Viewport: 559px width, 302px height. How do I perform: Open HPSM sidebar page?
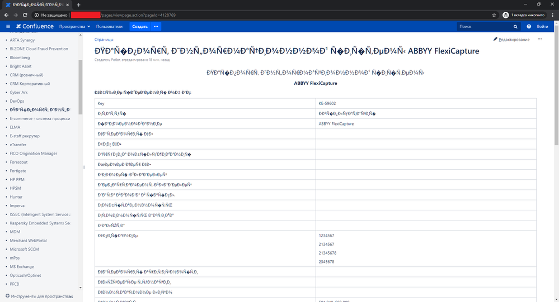(15, 188)
